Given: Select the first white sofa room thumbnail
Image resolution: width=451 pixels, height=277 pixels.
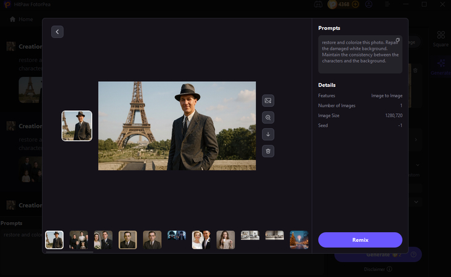Looking at the screenshot, I should coord(250,235).
